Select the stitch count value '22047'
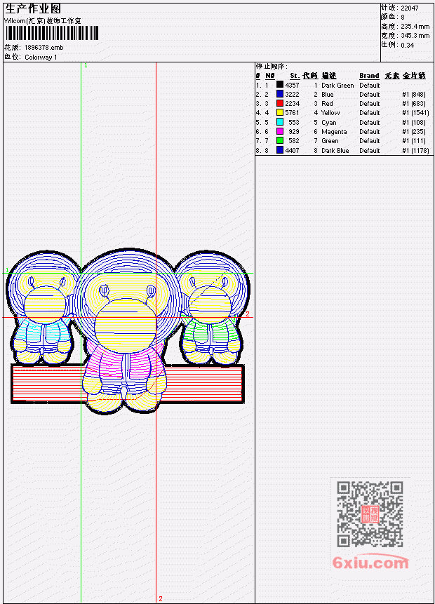 tap(410, 8)
